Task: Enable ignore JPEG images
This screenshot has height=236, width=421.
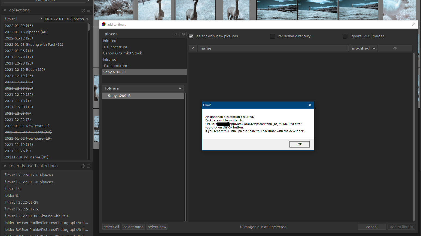Action: tap(345, 36)
